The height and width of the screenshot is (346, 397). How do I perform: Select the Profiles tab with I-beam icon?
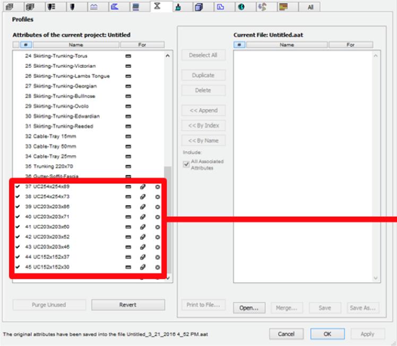[157, 6]
